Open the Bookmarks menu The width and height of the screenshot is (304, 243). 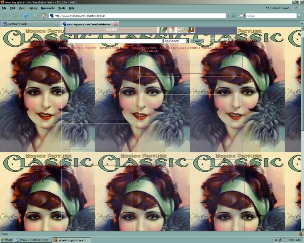pyautogui.click(x=47, y=8)
